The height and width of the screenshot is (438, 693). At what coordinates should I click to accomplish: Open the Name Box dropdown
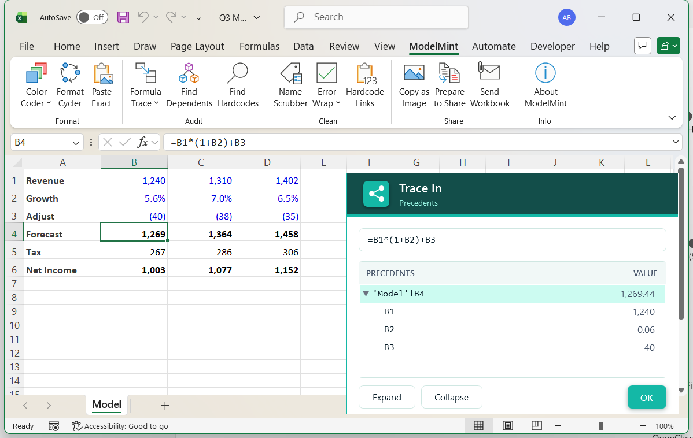pos(76,143)
